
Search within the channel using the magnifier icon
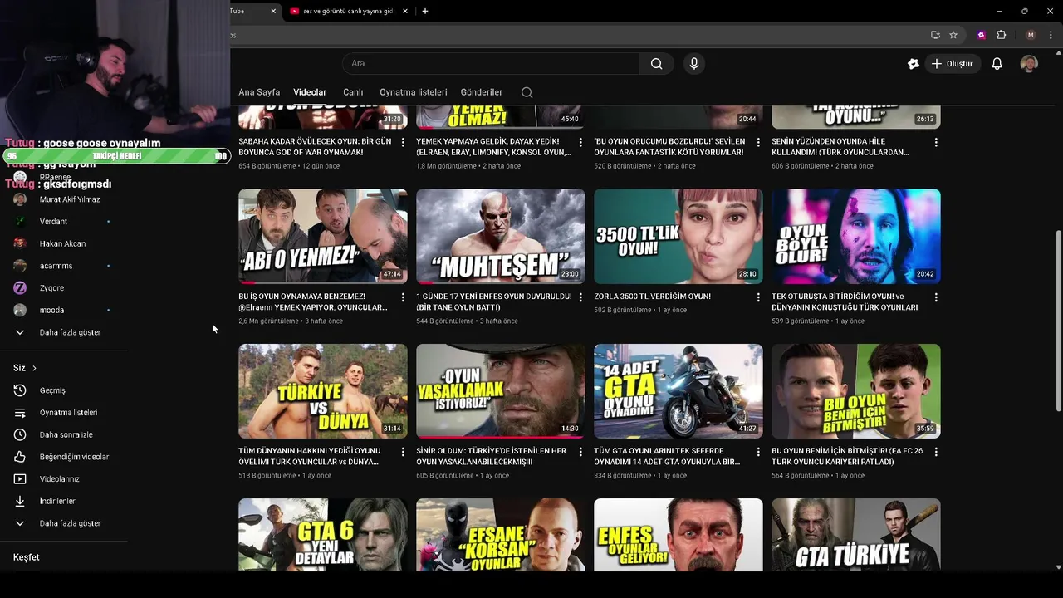coord(527,92)
